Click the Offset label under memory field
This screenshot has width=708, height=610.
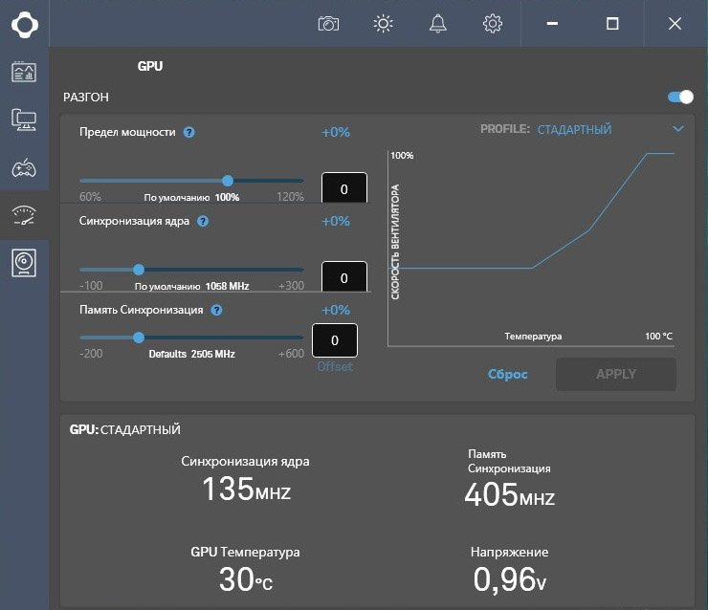click(x=335, y=367)
